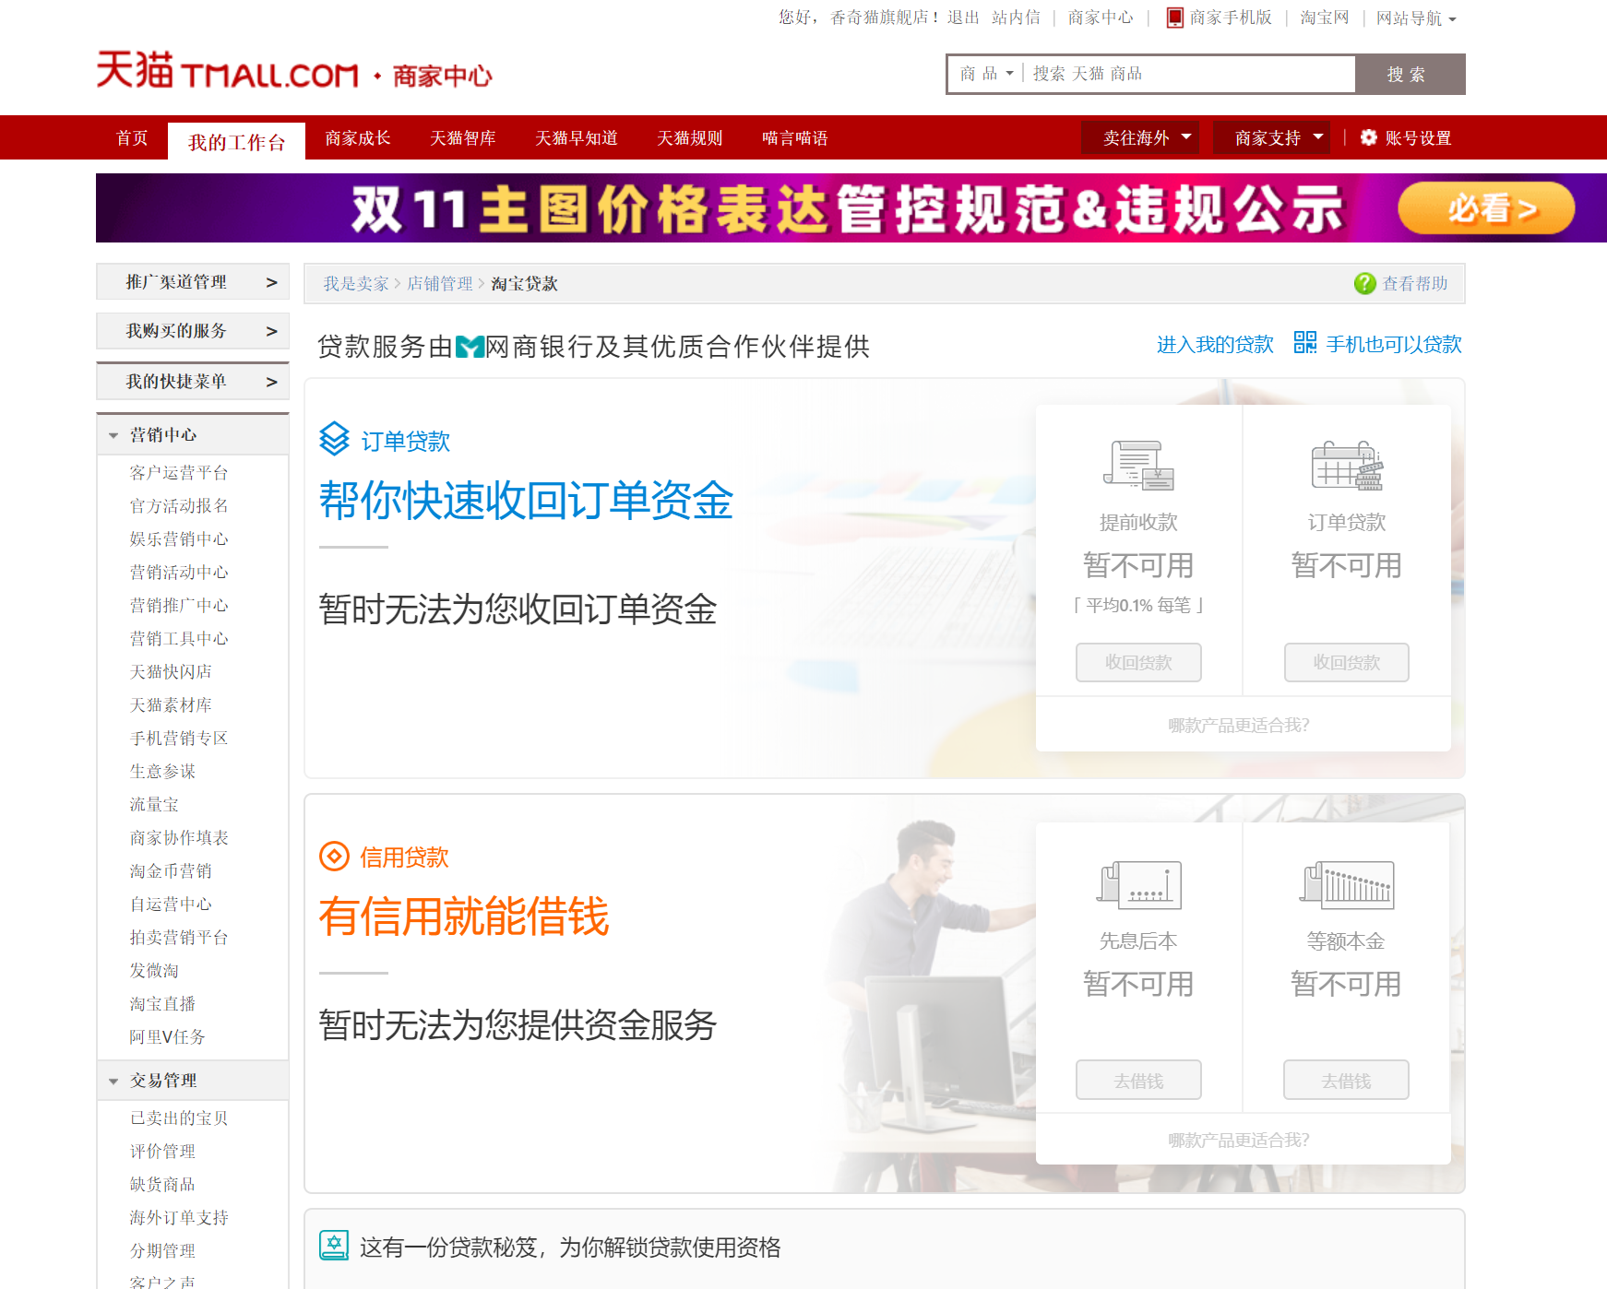Open the 淘宝网 top link
The height and width of the screenshot is (1289, 1607).
coord(1325,18)
